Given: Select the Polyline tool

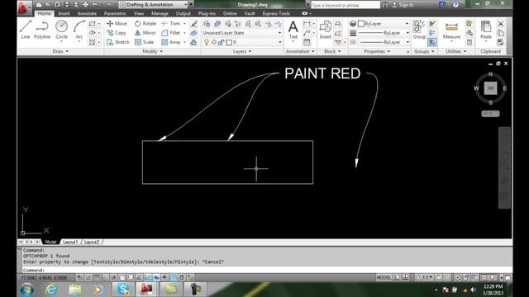Looking at the screenshot, I should click(x=42, y=30).
